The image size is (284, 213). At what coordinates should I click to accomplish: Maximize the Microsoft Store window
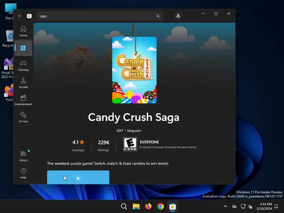216,14
